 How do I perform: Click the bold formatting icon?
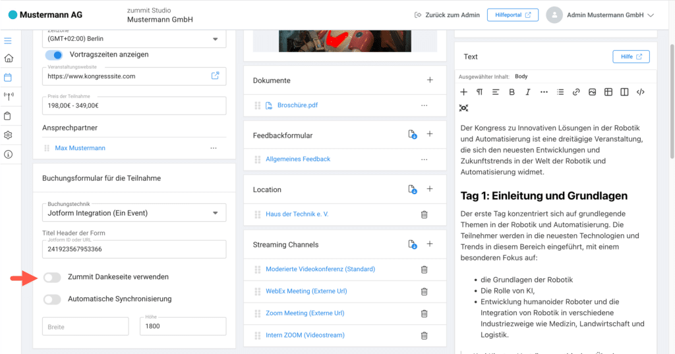point(512,92)
